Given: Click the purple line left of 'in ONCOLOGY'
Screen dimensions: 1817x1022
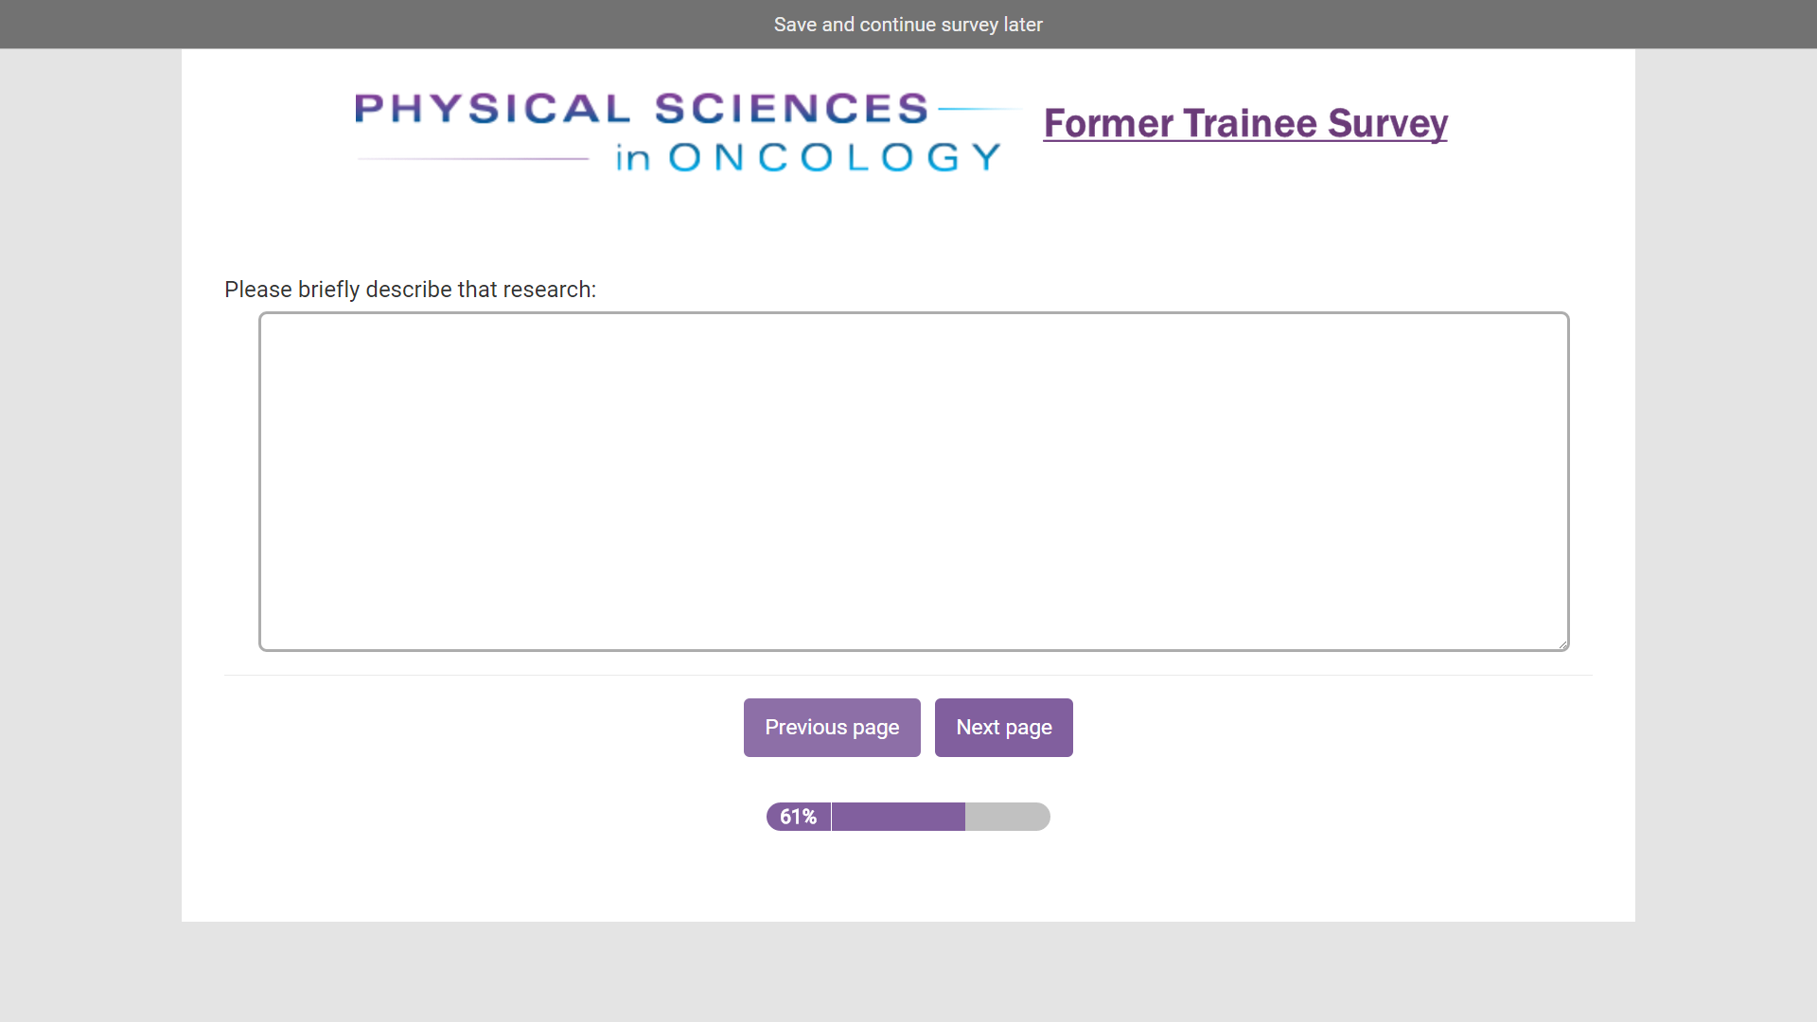Looking at the screenshot, I should [473, 159].
